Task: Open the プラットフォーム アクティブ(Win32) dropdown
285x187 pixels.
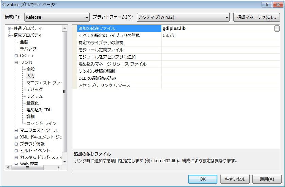Action: 183,17
